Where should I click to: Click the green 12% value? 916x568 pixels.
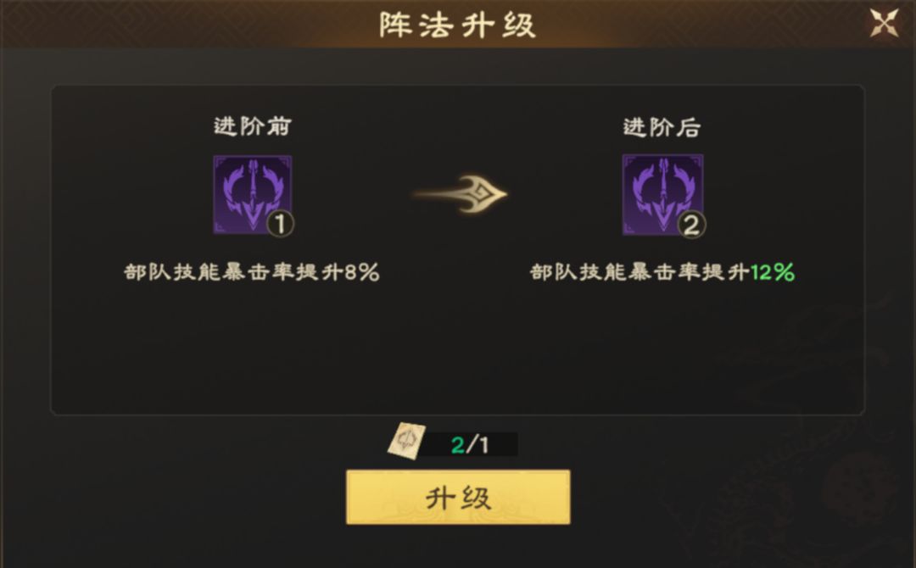pyautogui.click(x=773, y=272)
